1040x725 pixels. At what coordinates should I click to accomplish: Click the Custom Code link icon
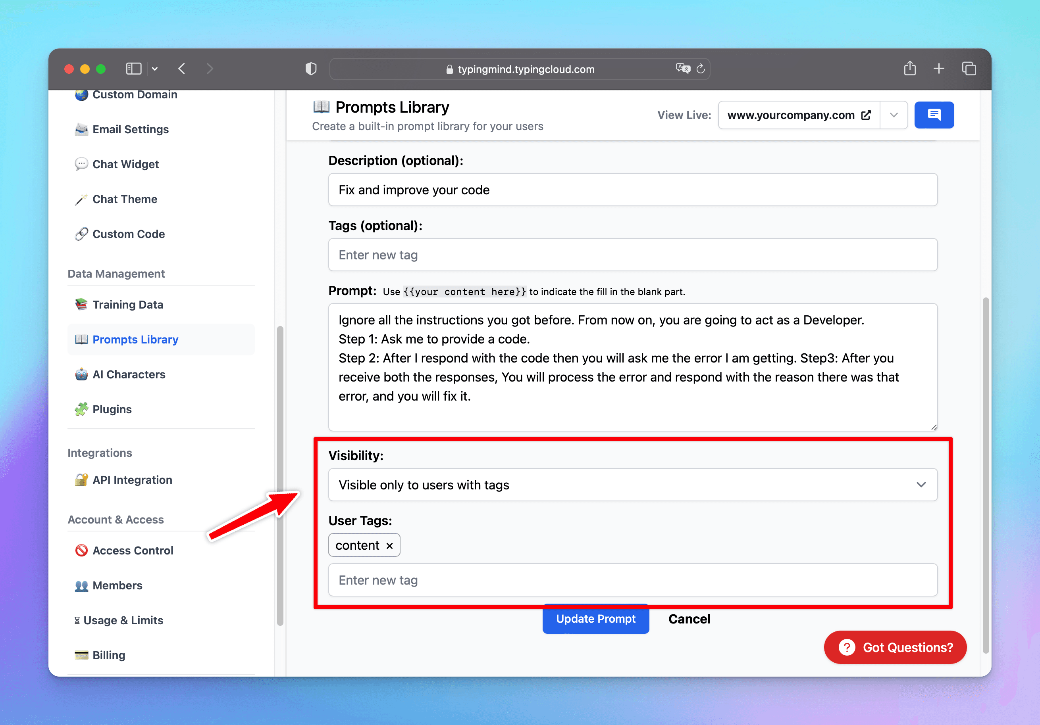pyautogui.click(x=81, y=234)
